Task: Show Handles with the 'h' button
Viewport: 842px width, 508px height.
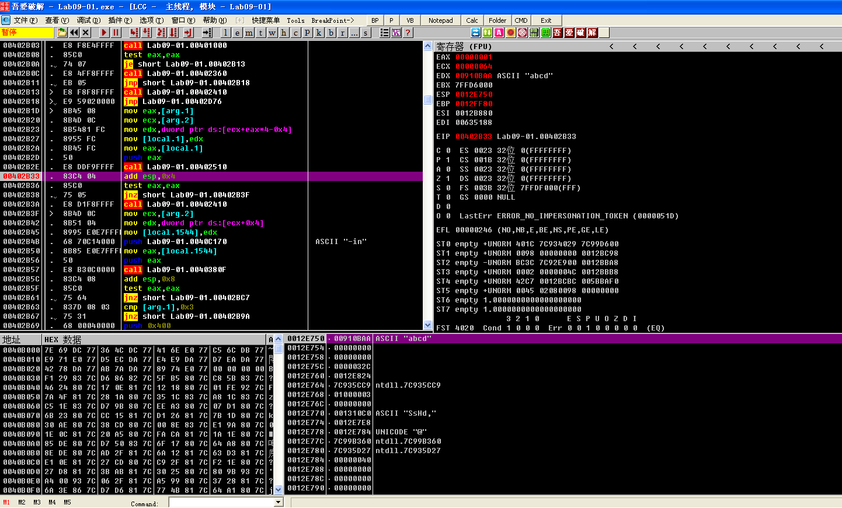Action: coord(284,33)
